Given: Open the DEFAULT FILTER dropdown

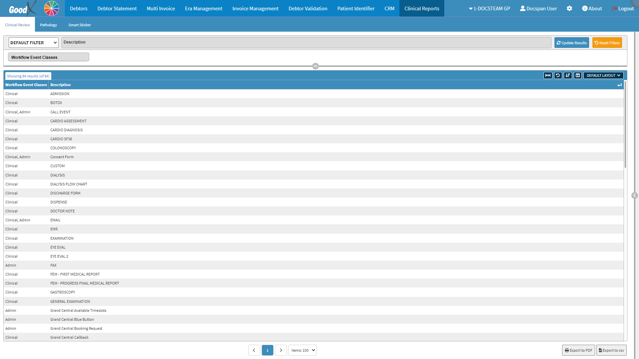Looking at the screenshot, I should (x=33, y=43).
